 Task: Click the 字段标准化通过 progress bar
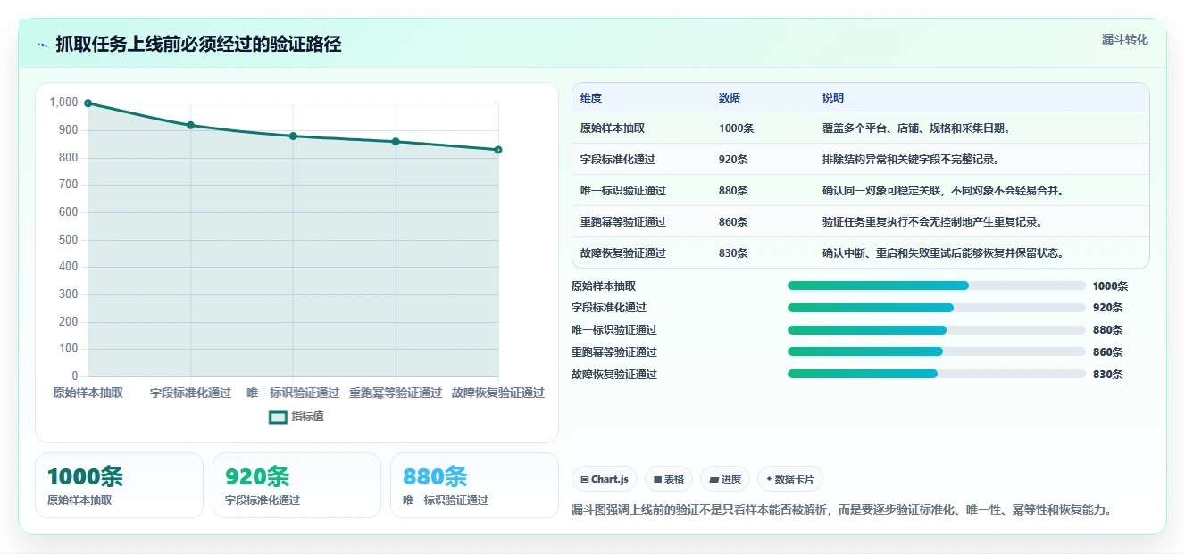pos(937,308)
